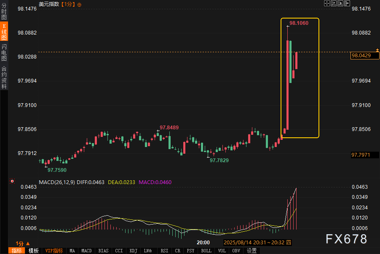Click the rightmost panel layout icon at top right
Viewport: 380px width, 254px height.
coord(347,4)
